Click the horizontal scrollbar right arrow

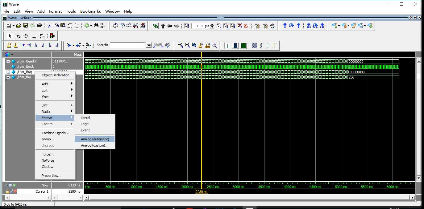(x=413, y=197)
